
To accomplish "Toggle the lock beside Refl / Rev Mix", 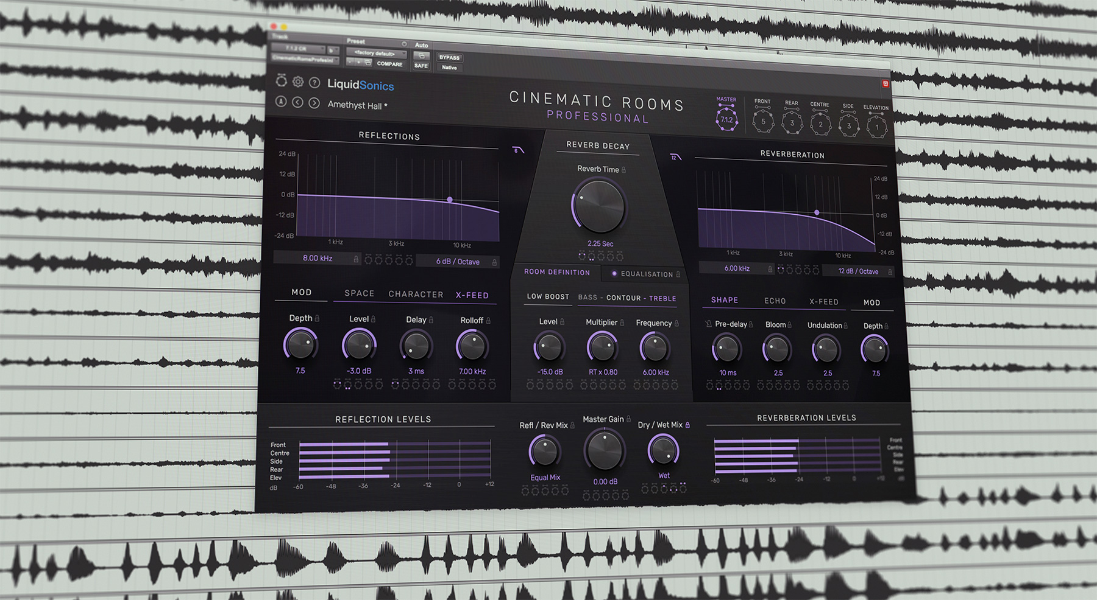I will pos(572,425).
